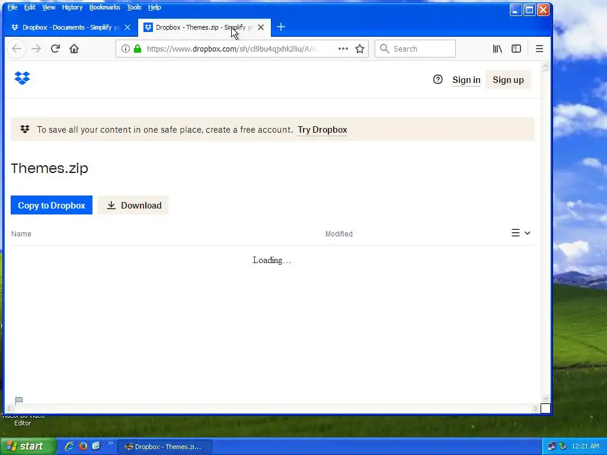
Task: Launch Internet Explorer from quick launch
Action: pos(69,446)
